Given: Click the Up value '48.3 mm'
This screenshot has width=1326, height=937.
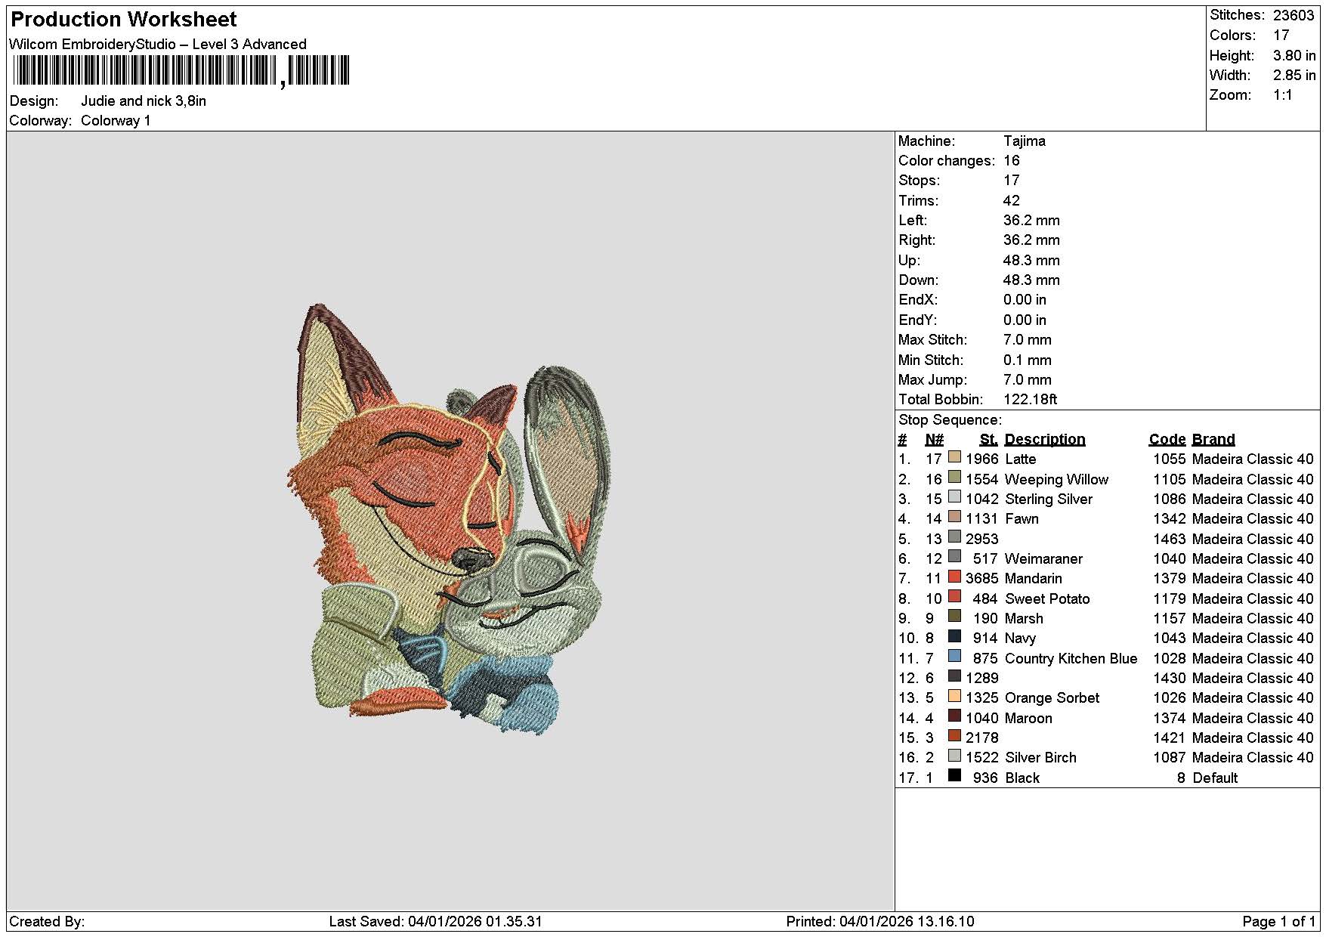Looking at the screenshot, I should (x=1031, y=260).
